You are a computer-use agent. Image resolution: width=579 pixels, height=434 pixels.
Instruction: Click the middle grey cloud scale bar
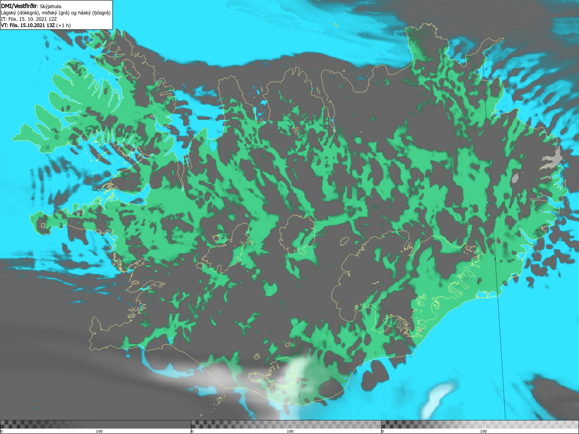click(286, 424)
